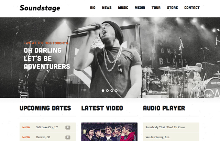Image resolution: width=220 pixels, height=141 pixels.
Task: Play the latest video thumbnail
Action: tap(109, 132)
